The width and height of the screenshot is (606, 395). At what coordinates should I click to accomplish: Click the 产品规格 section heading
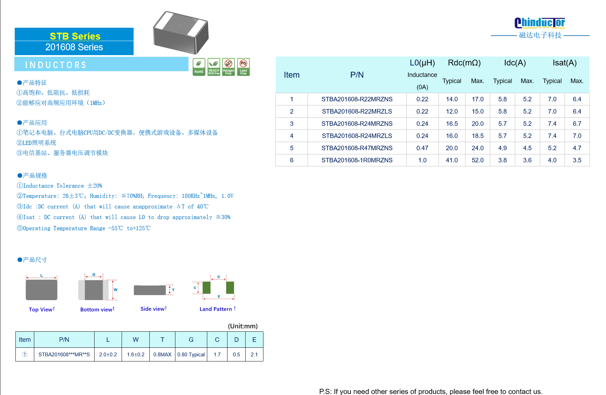pos(32,176)
